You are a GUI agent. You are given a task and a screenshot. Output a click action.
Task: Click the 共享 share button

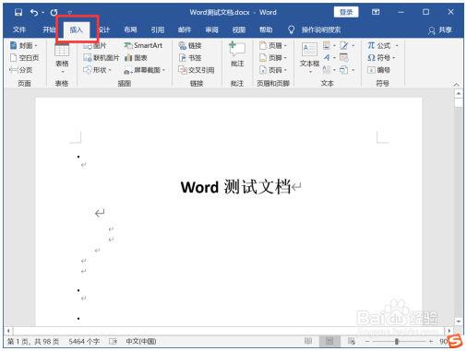[x=440, y=29]
